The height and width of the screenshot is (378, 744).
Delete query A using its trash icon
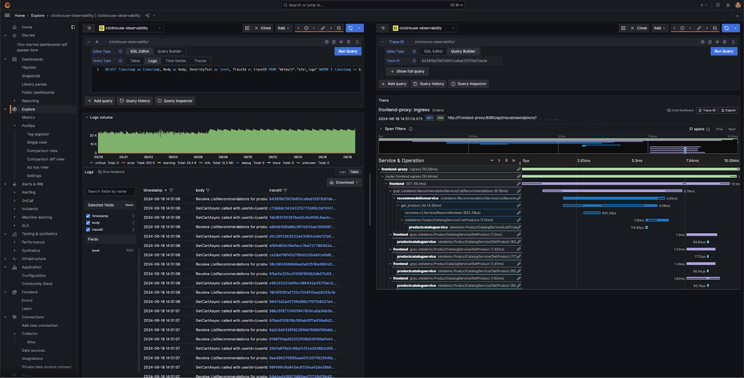(x=348, y=42)
